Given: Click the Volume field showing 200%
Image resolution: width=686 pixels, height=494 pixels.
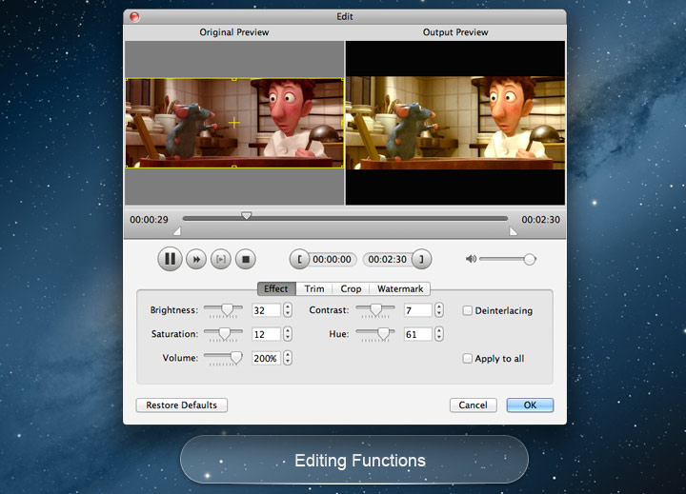Looking at the screenshot, I should tap(266, 359).
